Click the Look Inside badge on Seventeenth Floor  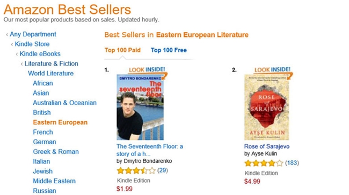[x=147, y=70]
